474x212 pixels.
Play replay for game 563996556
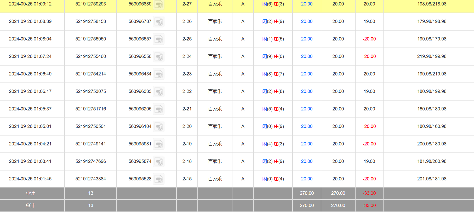(158, 57)
